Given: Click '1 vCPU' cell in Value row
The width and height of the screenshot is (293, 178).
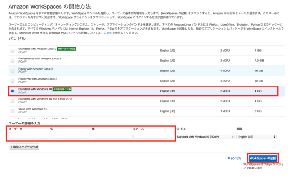Looking at the screenshot, I should (x=225, y=111).
